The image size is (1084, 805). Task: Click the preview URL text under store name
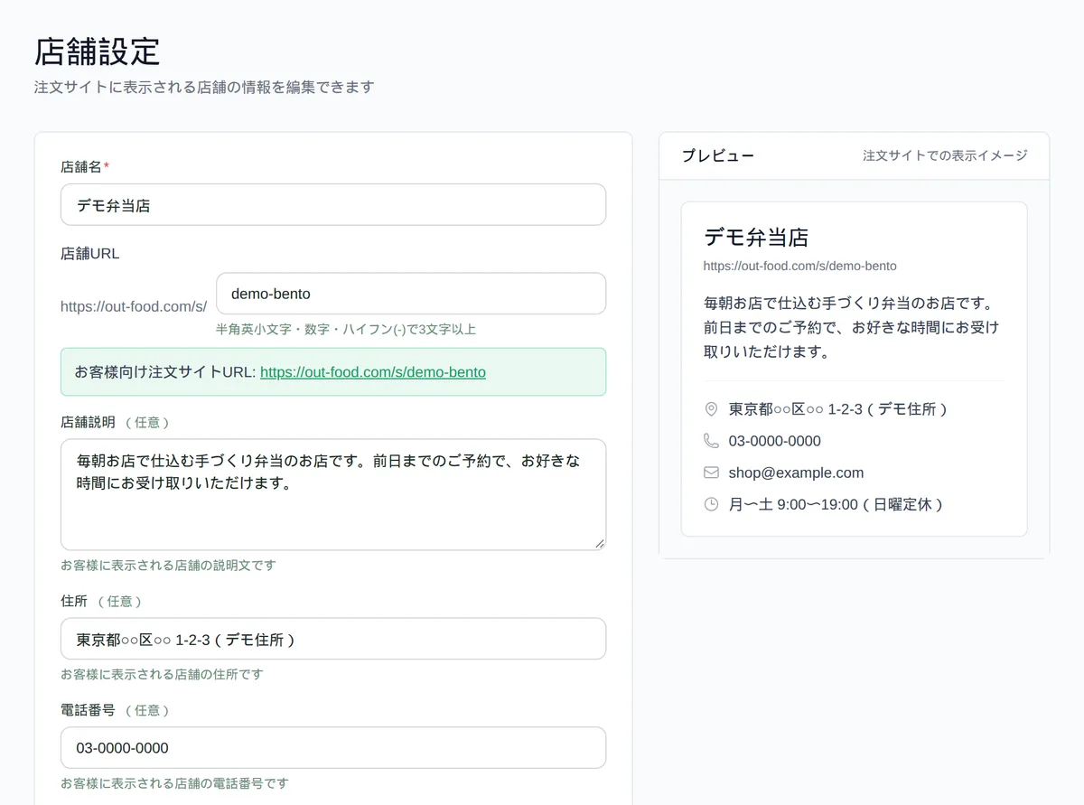coord(800,266)
